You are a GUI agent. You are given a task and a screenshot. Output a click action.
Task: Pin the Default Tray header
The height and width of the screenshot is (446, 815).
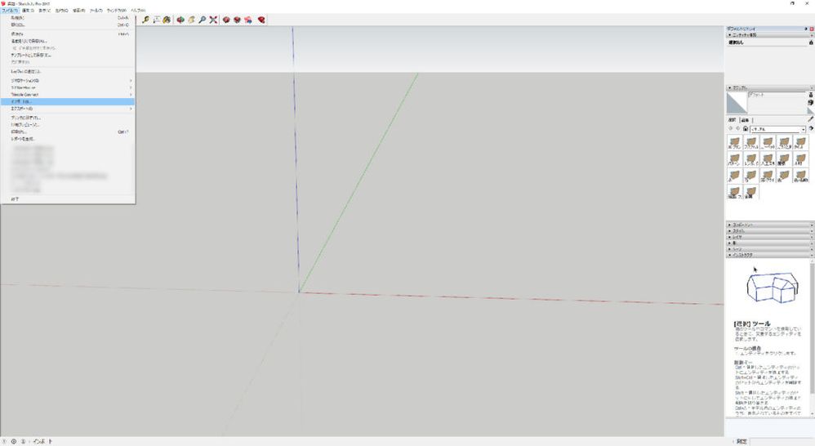[806, 29]
